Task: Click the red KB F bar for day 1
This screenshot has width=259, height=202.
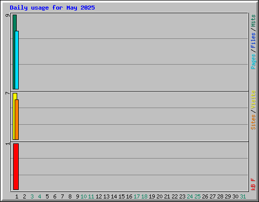Action: pos(16,167)
